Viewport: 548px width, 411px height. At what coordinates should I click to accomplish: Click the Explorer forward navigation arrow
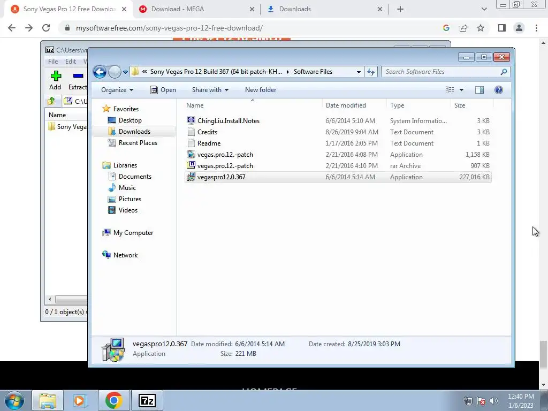click(115, 72)
